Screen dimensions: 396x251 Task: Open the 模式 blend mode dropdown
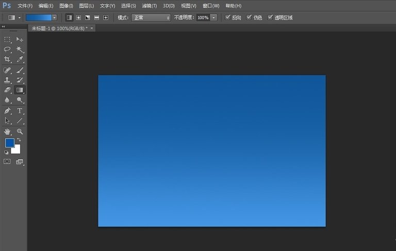coord(151,18)
